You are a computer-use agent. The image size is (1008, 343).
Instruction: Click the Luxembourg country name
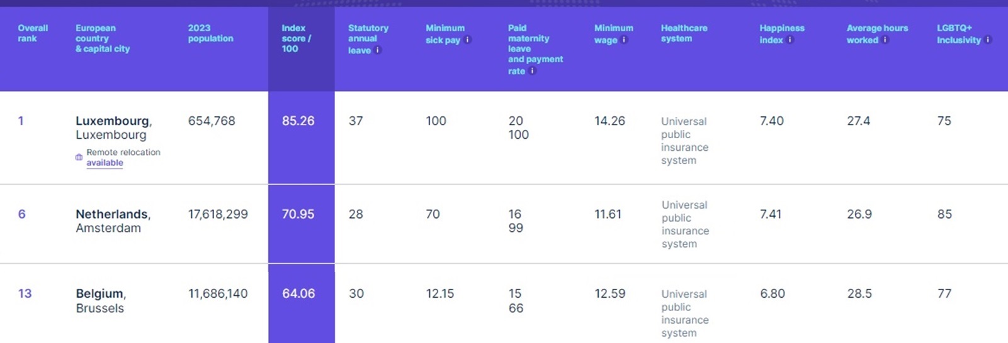(113, 121)
